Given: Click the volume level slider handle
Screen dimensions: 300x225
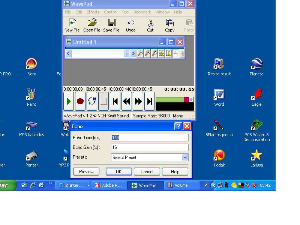Looking at the screenshot, I should click(191, 99).
